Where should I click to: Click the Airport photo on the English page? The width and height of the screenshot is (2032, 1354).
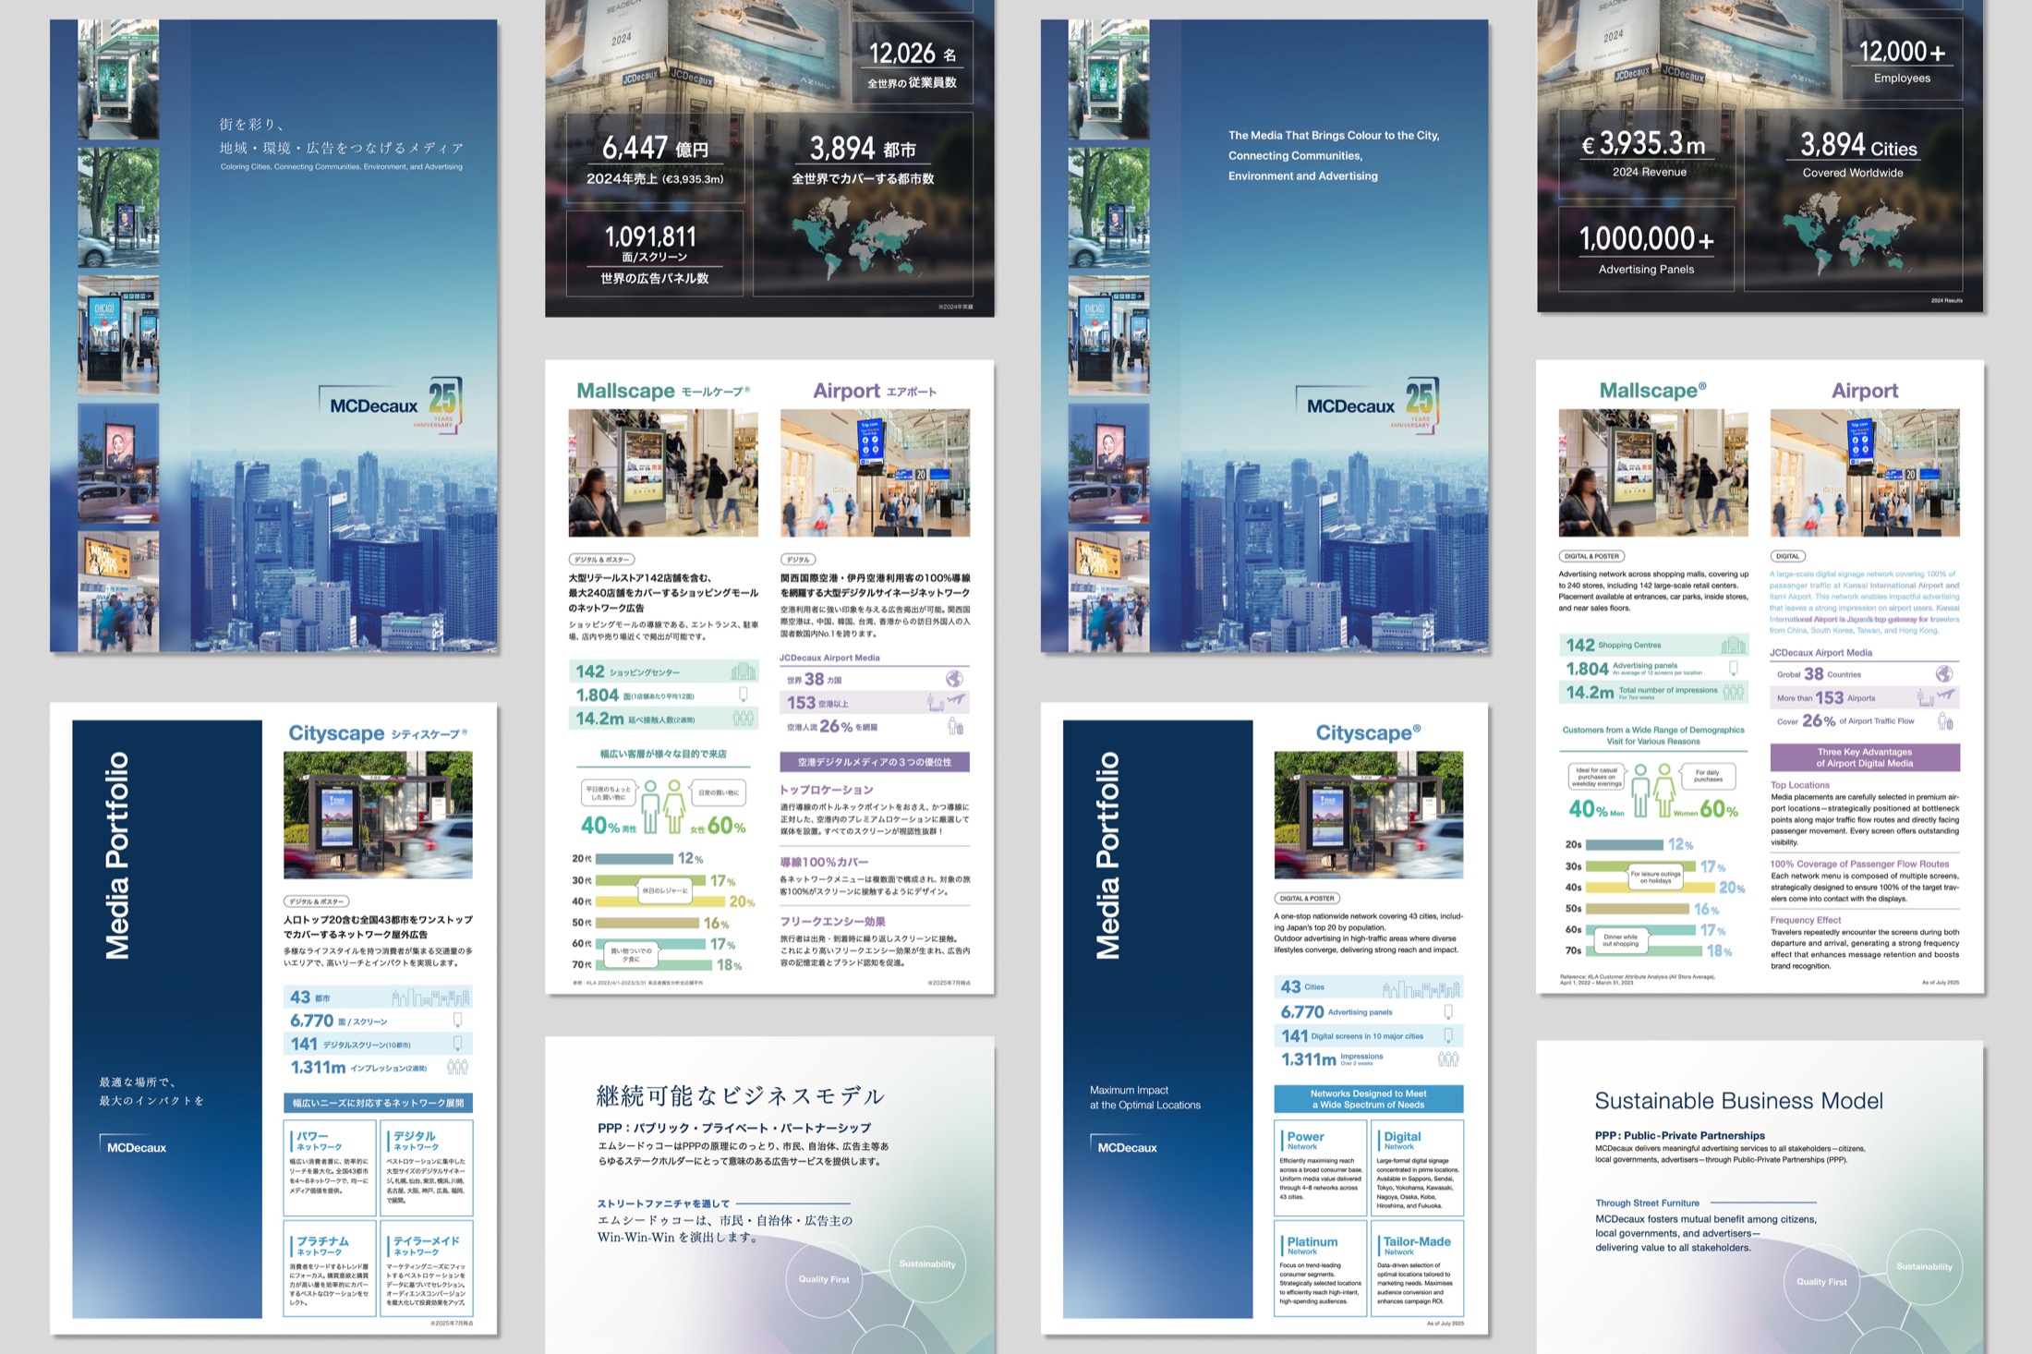pos(1865,473)
